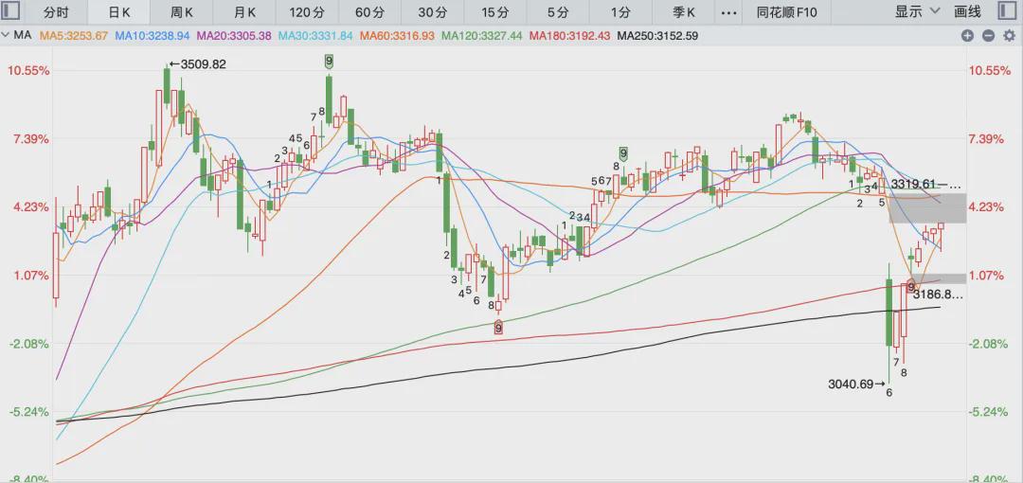Select the green 9 marker above the peak candle
The height and width of the screenshot is (483, 1023).
(x=329, y=62)
